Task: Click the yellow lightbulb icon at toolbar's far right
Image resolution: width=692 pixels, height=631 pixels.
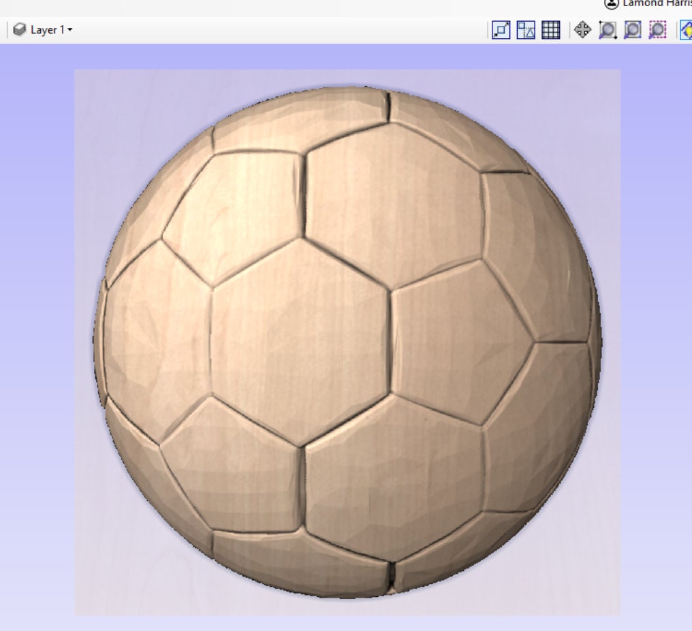Action: point(688,30)
